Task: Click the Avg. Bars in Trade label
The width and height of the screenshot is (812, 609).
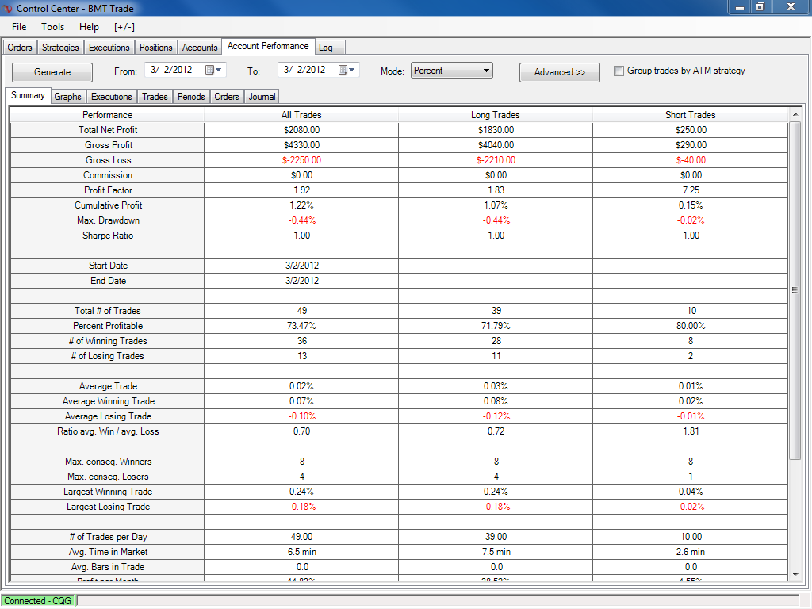Action: point(108,567)
